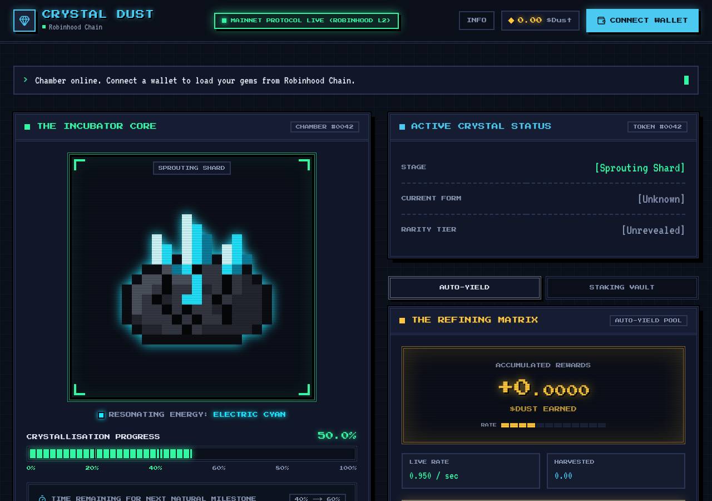This screenshot has width=712, height=501.
Task: Switch to the Staking Vault tab
Action: [622, 288]
